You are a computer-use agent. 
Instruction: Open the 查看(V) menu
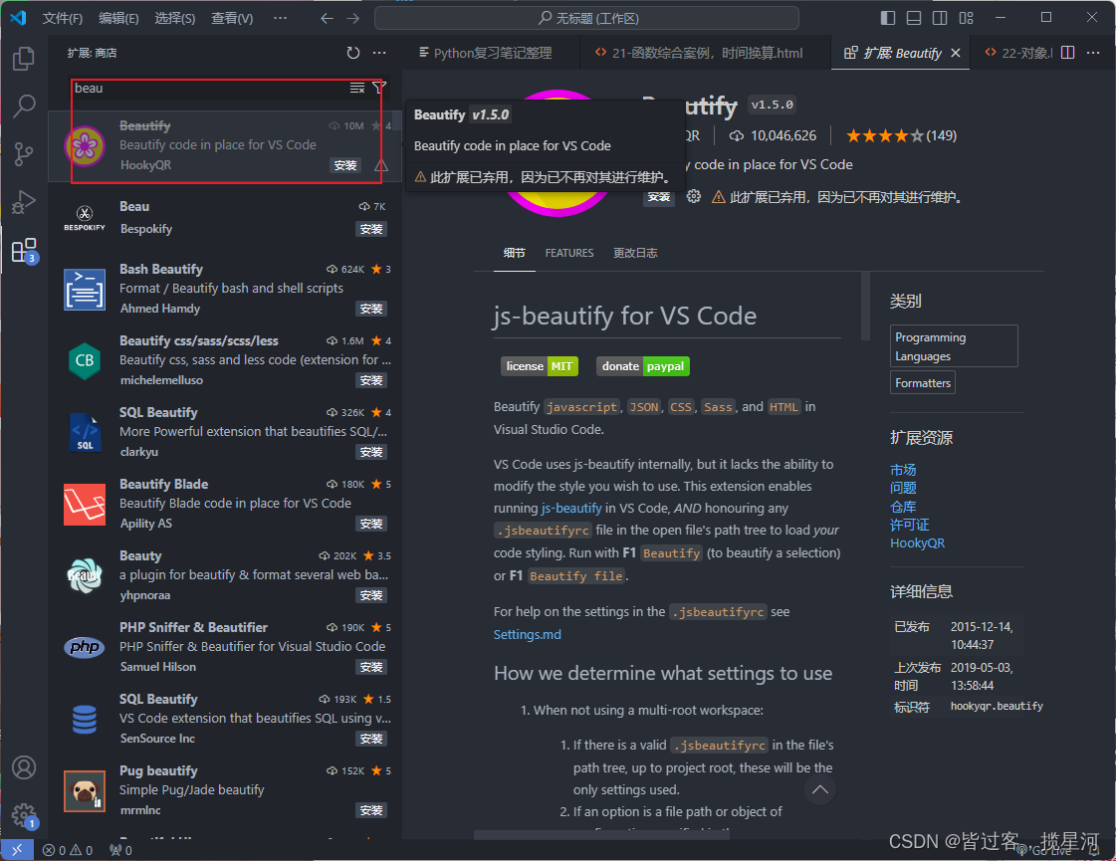click(232, 18)
